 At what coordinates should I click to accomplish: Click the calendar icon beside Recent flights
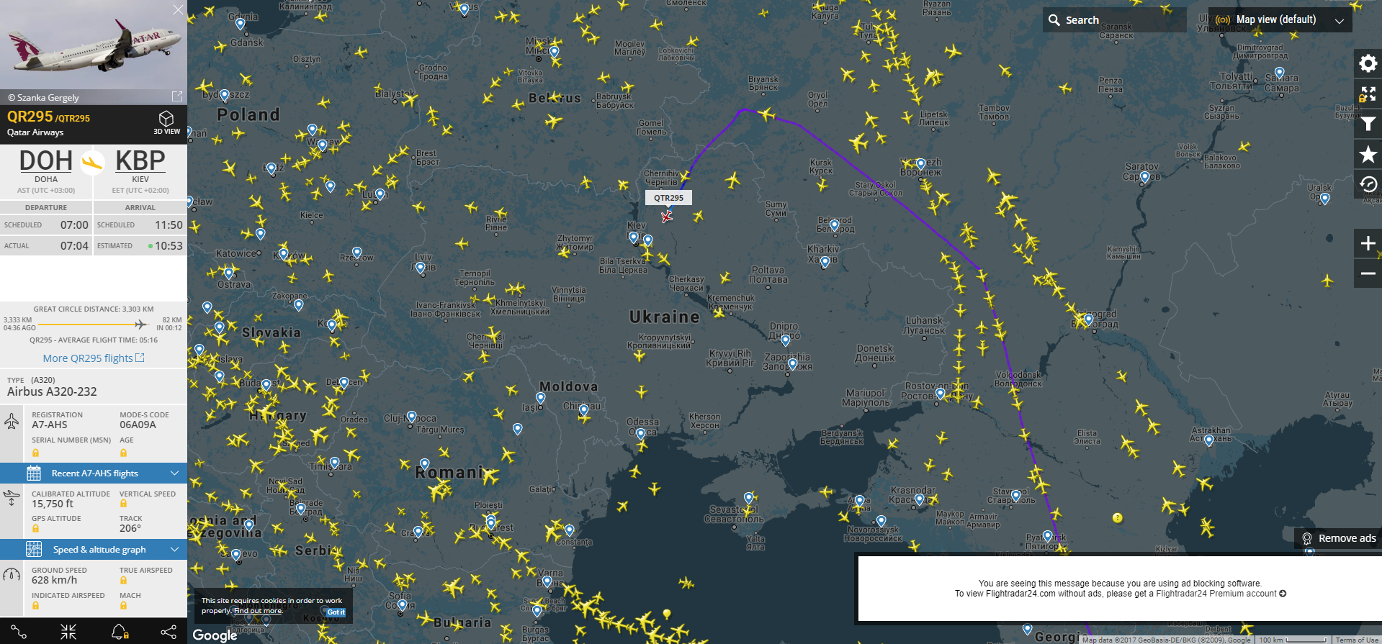[34, 473]
